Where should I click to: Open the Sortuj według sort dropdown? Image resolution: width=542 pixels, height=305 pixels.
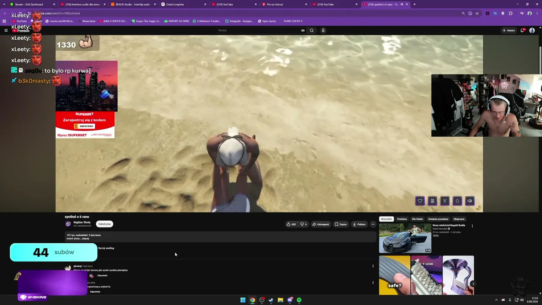pos(106,248)
